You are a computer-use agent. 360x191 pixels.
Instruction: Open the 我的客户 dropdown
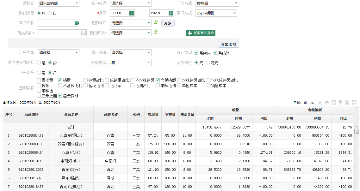[x=131, y=23]
